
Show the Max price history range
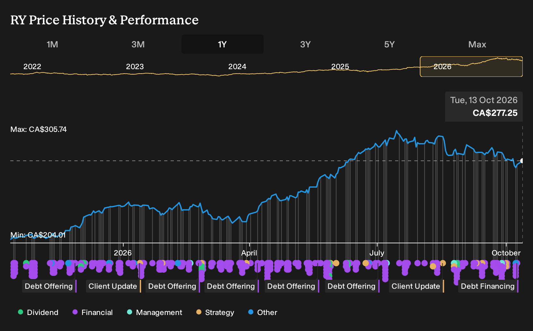[x=477, y=44]
